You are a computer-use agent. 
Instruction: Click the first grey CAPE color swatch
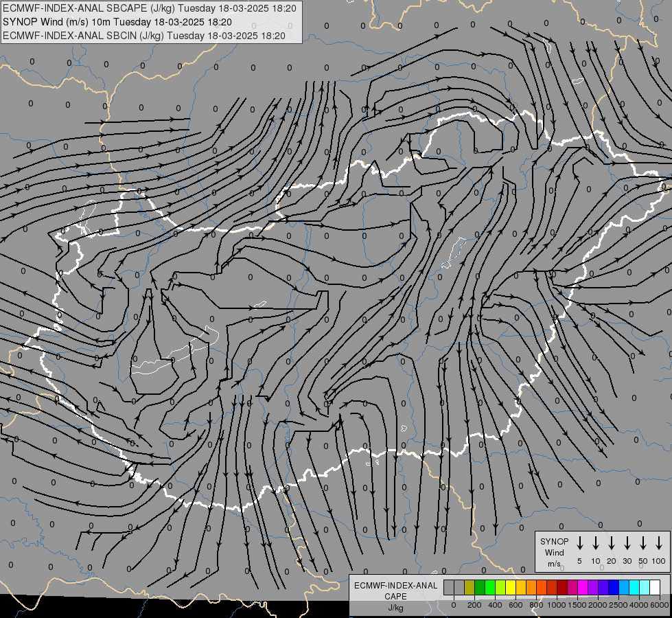coord(449,587)
